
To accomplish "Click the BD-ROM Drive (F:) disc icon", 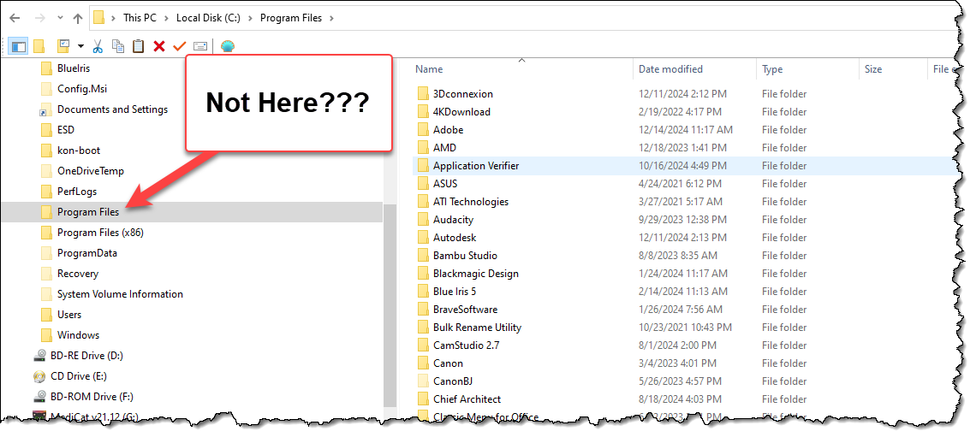I will (40, 397).
